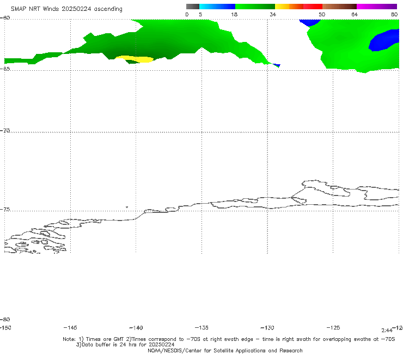Screen dimensions: 403x354
Task: Click the "18" label under the color bar
Action: tap(234, 15)
